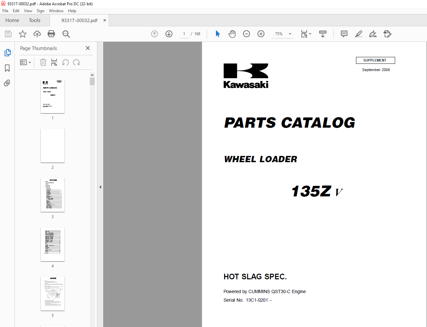The image size is (427, 327).
Task: Select the page 3 thumbnail
Action: [x=53, y=195]
